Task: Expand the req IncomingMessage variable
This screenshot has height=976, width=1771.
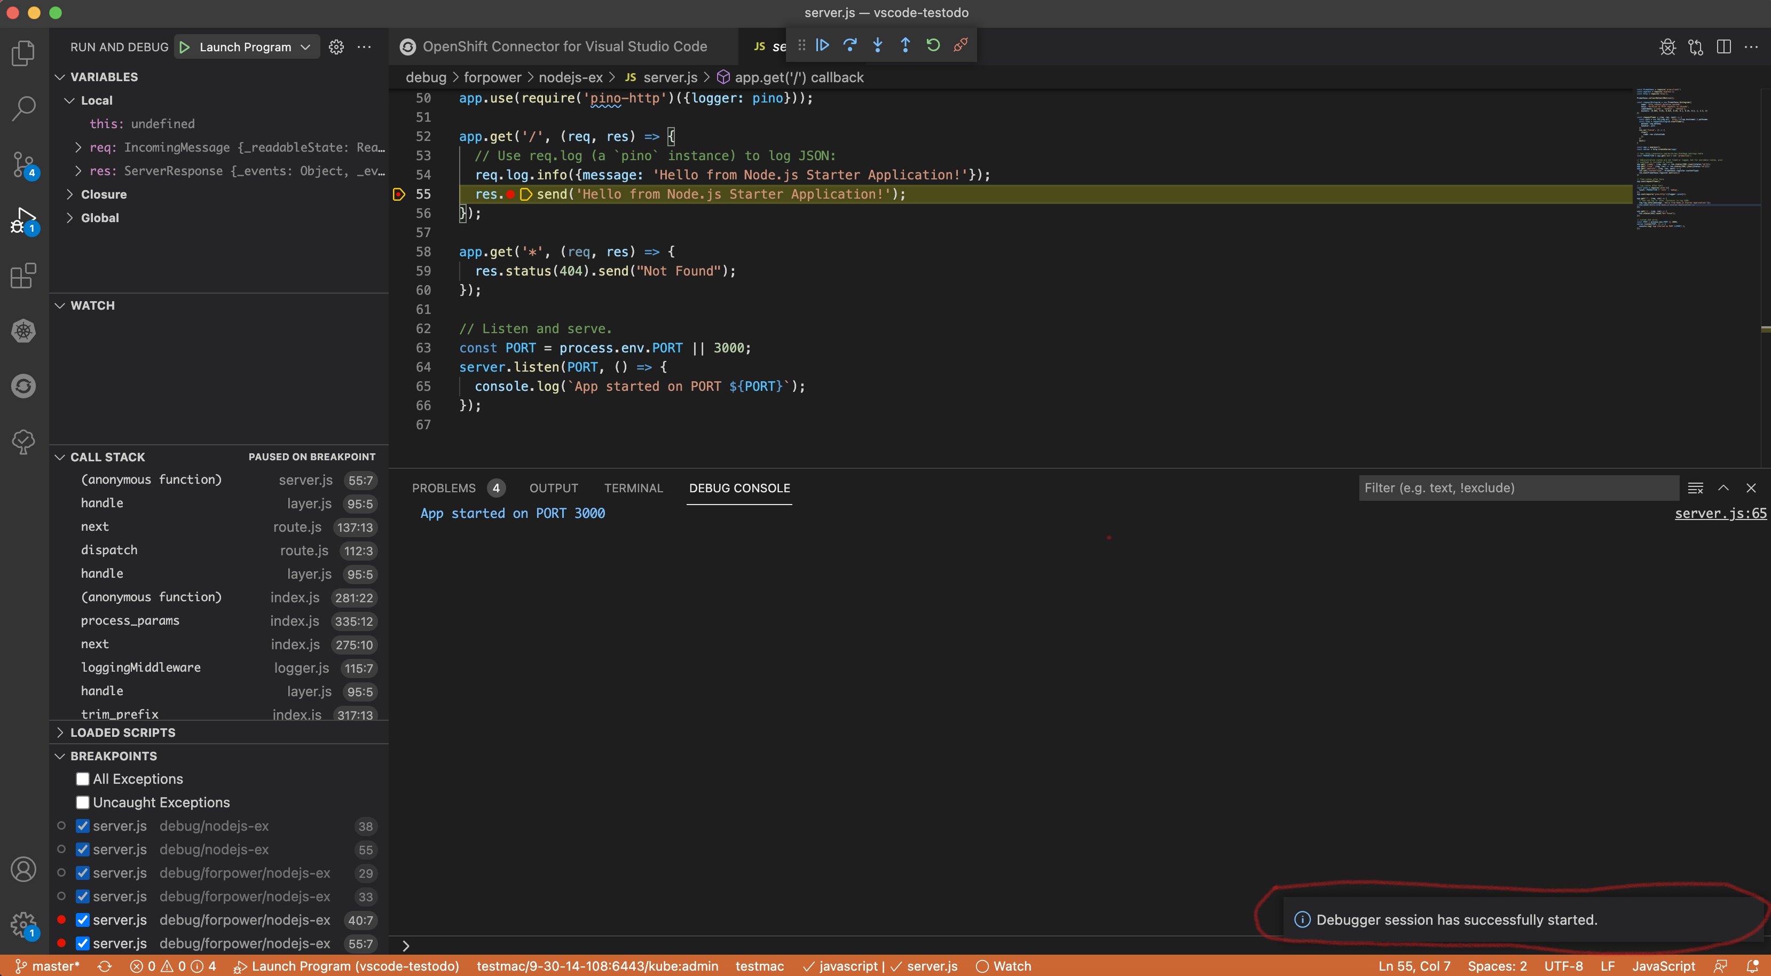Action: point(78,147)
